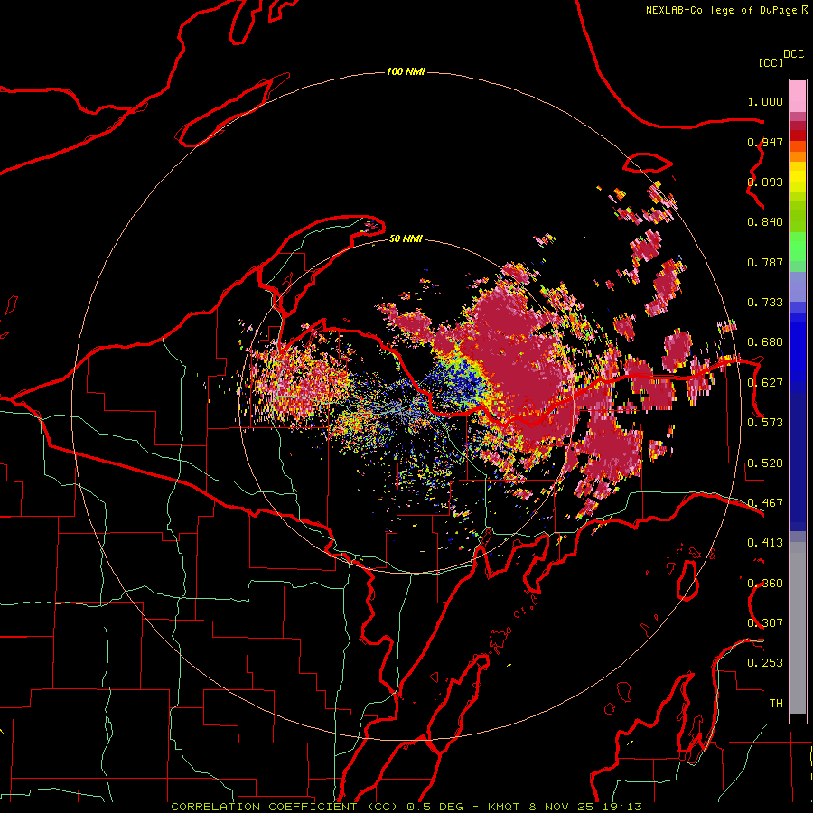Click the 0.573 legend value
813x813 pixels.
pos(765,423)
